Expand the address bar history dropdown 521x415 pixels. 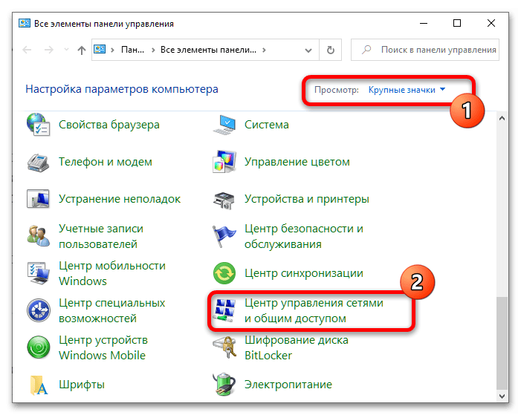(x=308, y=50)
